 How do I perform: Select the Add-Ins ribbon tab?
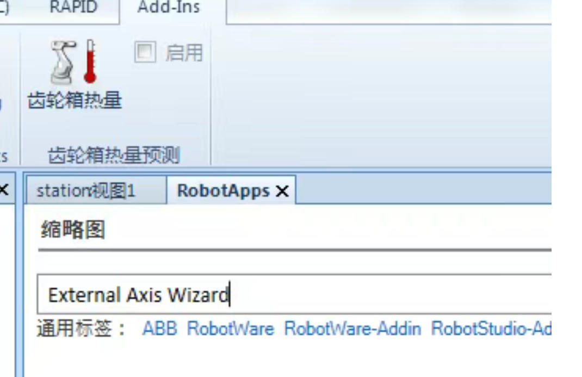click(x=169, y=7)
